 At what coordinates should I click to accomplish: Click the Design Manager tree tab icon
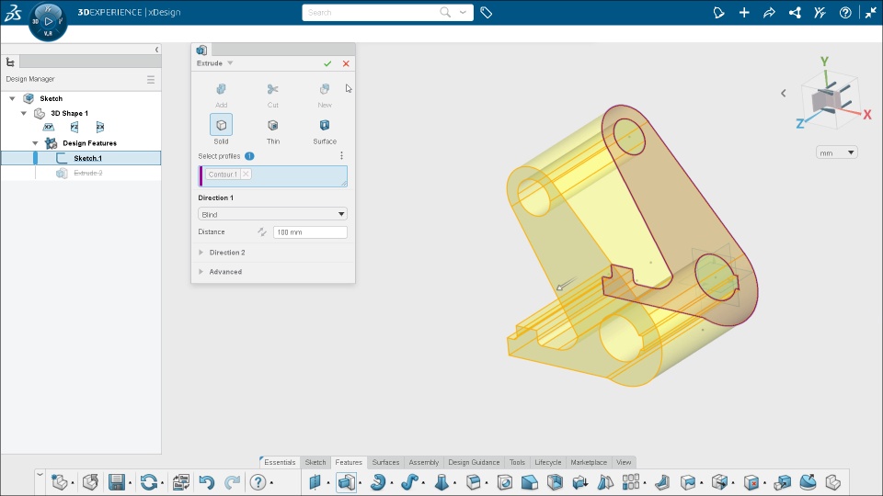pos(10,62)
